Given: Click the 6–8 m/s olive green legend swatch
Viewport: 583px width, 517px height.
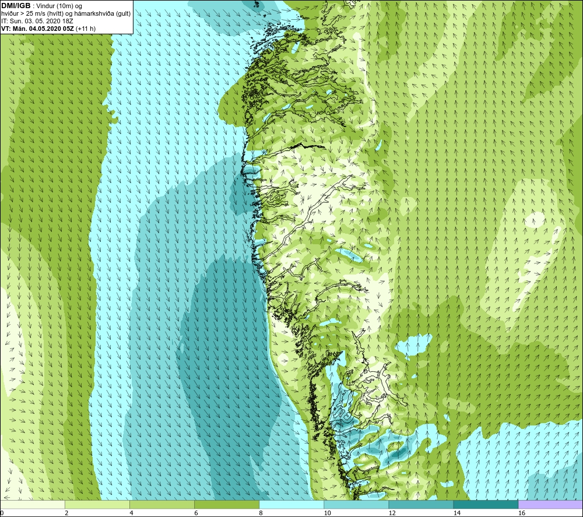Looking at the screenshot, I should (227, 505).
